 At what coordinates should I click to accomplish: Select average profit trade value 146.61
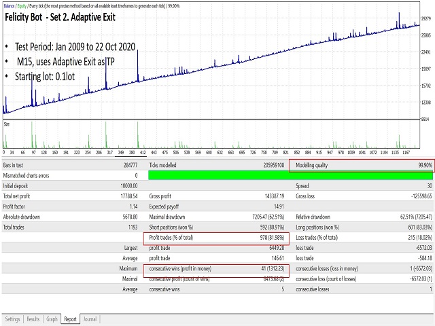(x=278, y=258)
